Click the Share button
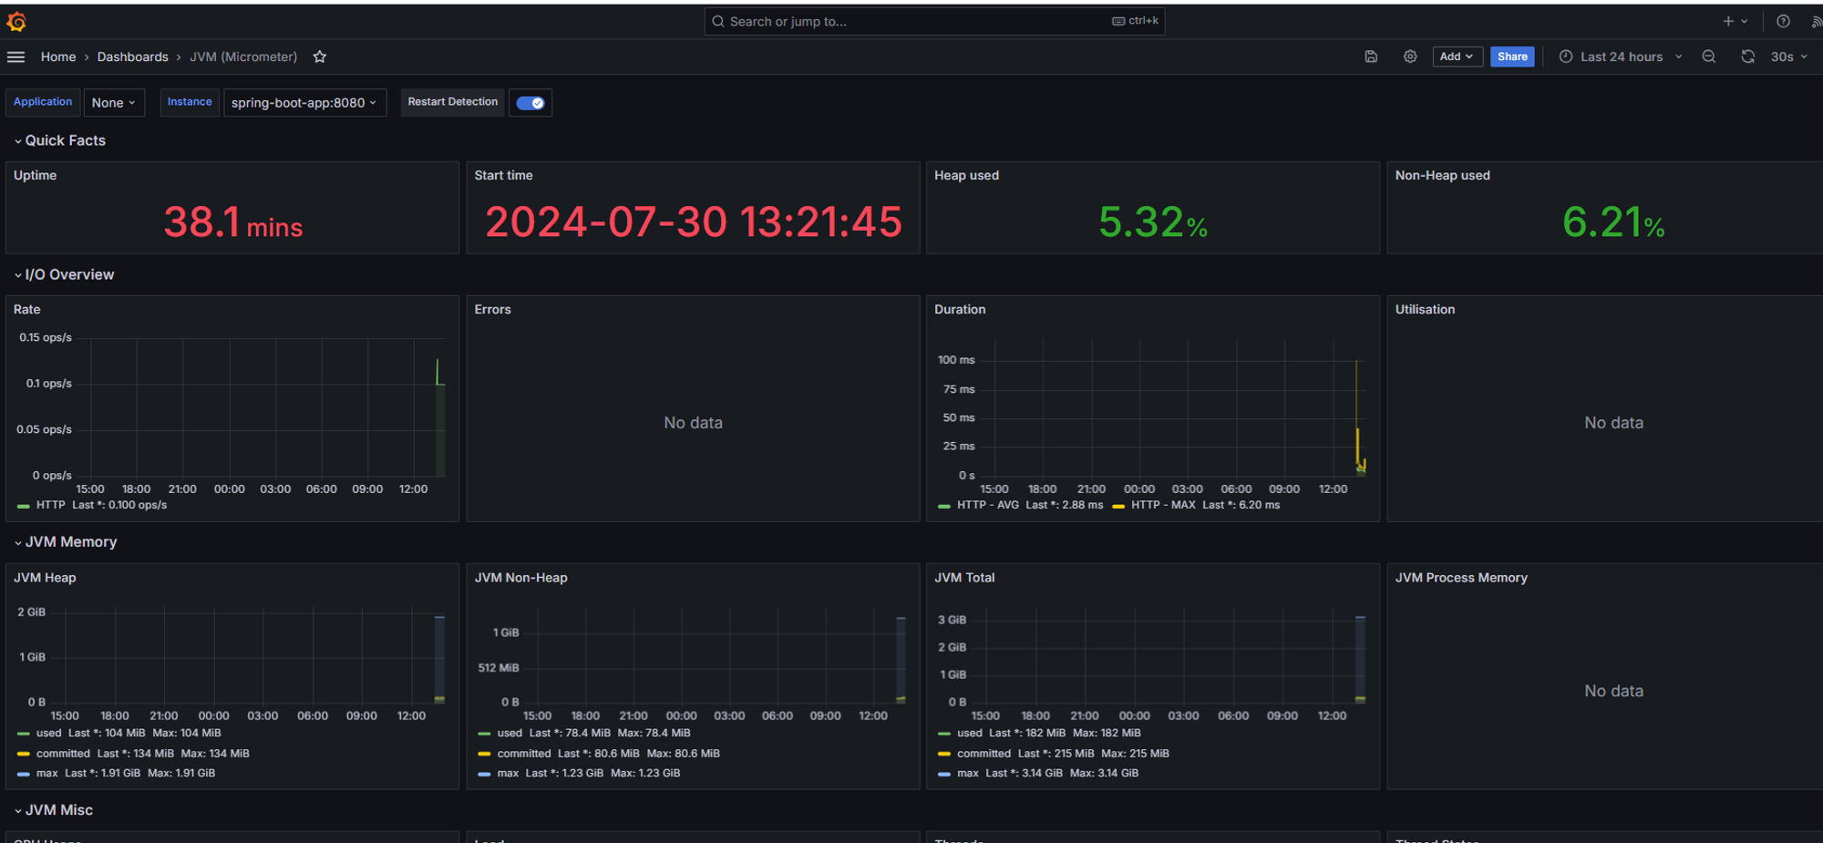The image size is (1823, 843). pyautogui.click(x=1512, y=57)
